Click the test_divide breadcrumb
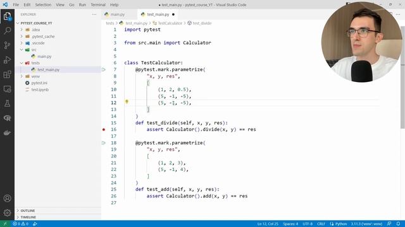 (x=202, y=23)
